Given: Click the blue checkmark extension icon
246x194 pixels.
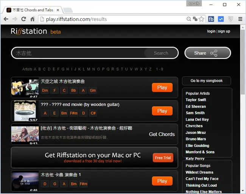Looking at the screenshot, I should (x=221, y=19).
